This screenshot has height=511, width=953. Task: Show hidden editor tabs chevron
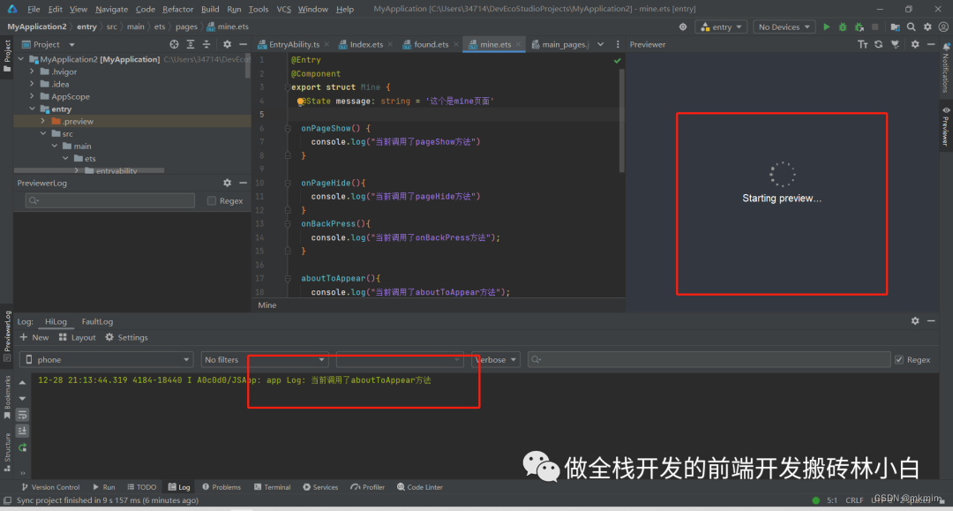point(601,44)
